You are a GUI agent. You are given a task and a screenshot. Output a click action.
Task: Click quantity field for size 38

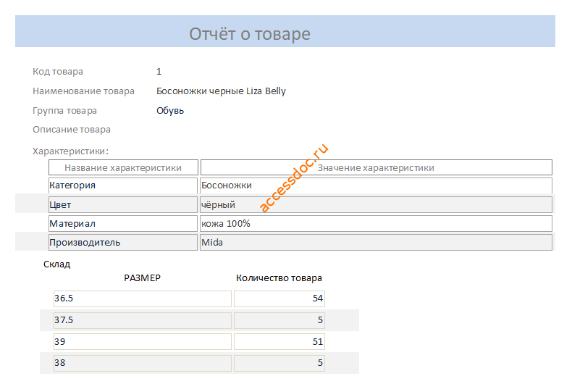(x=279, y=363)
